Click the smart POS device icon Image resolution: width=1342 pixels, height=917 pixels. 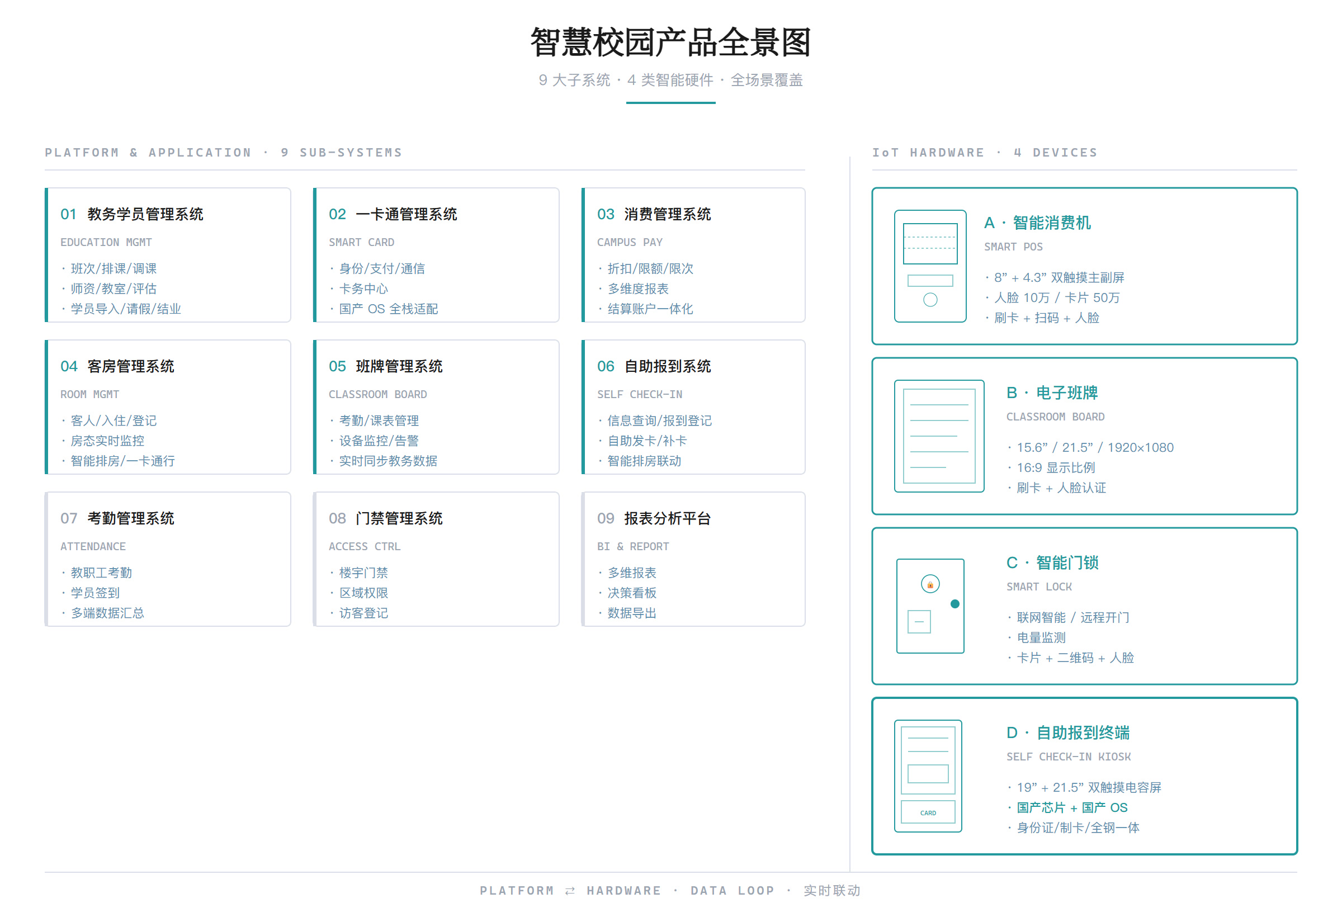coord(930,266)
